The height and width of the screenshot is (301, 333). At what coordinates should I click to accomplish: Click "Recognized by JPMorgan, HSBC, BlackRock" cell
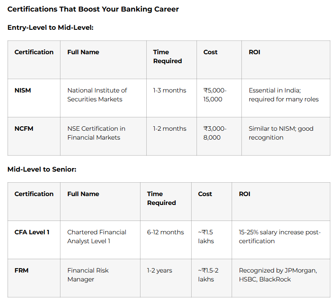[278, 275]
